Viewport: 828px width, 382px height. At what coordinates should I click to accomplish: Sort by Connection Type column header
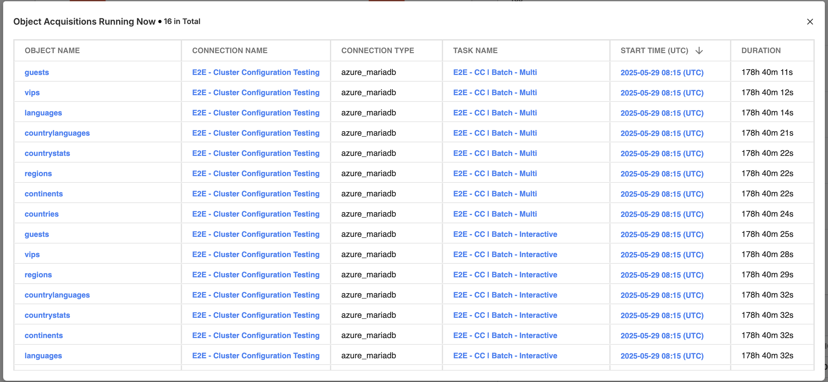[377, 51]
